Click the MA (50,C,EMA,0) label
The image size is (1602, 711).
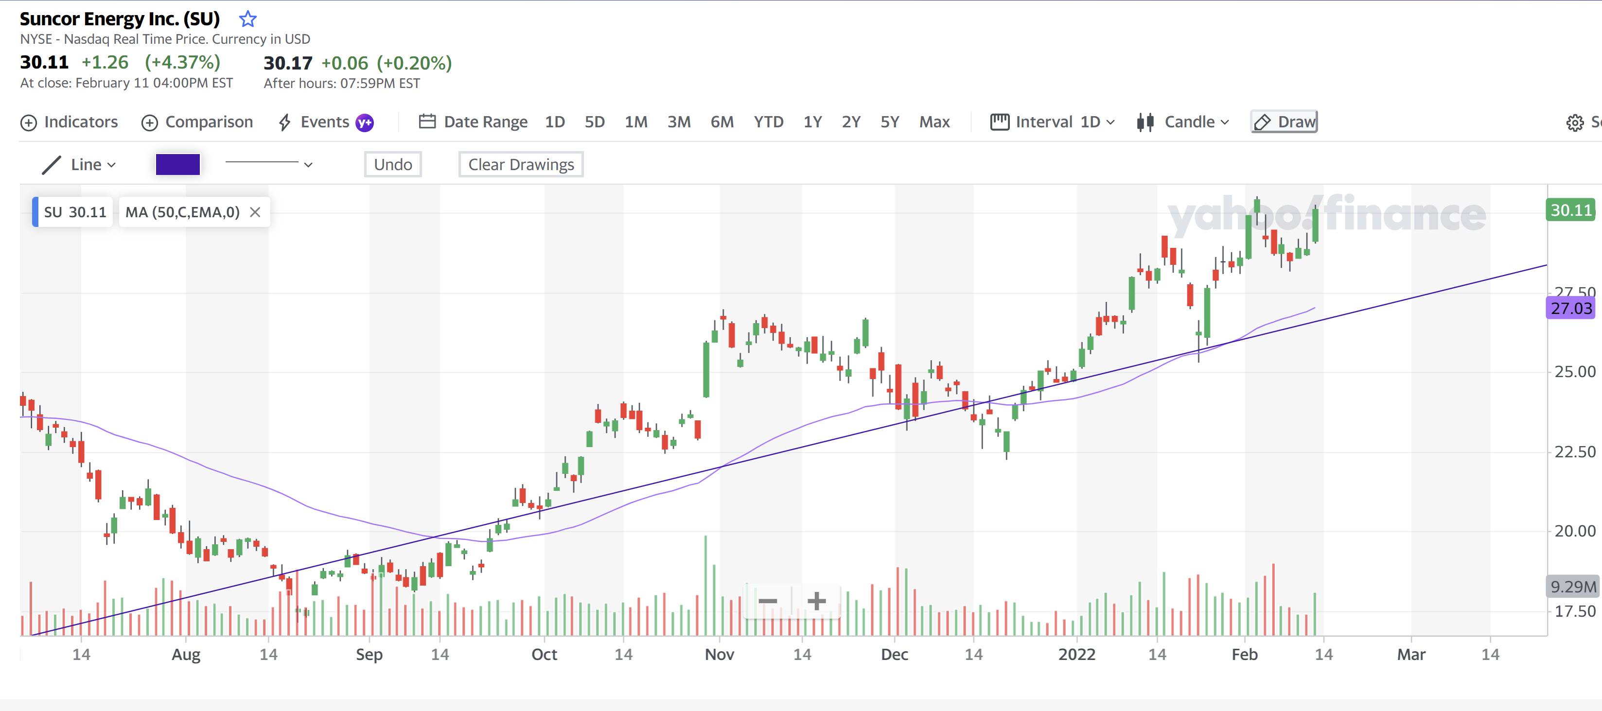[182, 212]
